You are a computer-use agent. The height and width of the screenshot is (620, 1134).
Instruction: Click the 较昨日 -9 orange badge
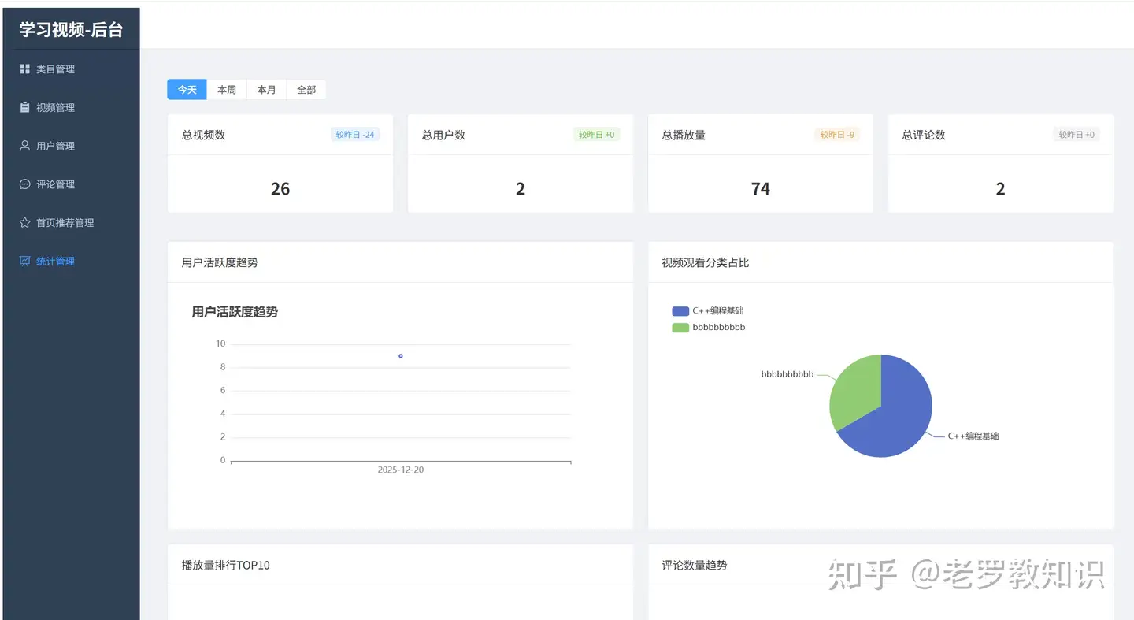click(837, 135)
